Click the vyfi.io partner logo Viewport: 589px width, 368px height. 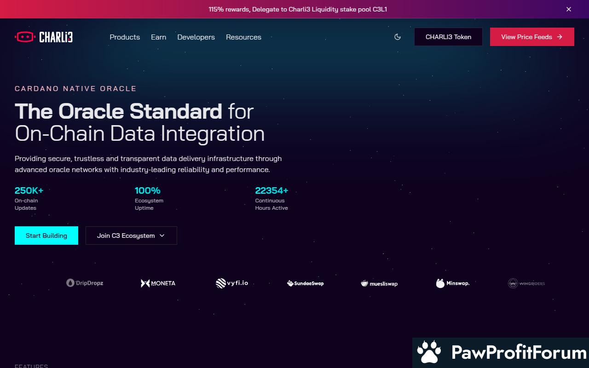tap(232, 283)
